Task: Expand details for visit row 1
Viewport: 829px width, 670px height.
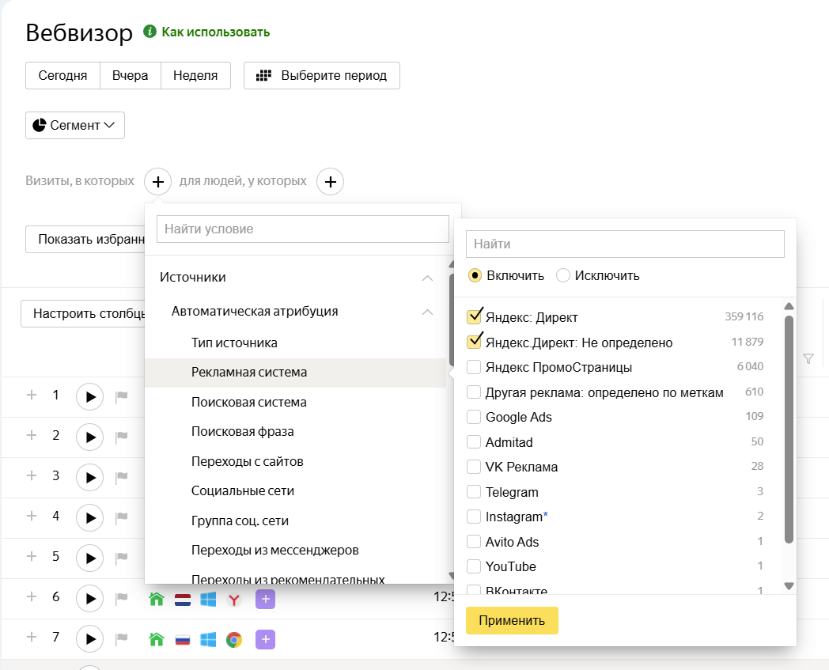Action: 32,395
